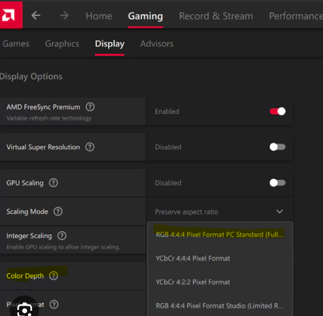Image resolution: width=323 pixels, height=316 pixels.
Task: Switch to the Graphics sub-tab
Action: click(62, 44)
